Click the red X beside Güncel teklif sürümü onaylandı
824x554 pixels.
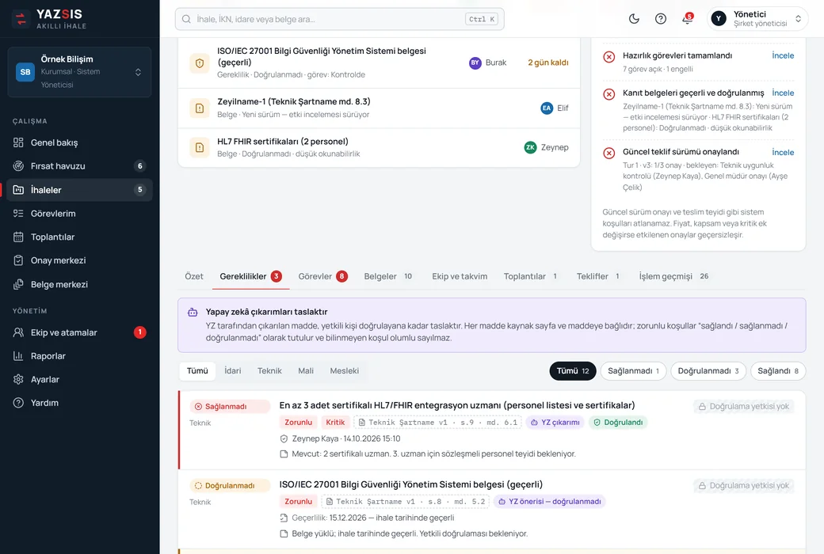[x=609, y=153]
